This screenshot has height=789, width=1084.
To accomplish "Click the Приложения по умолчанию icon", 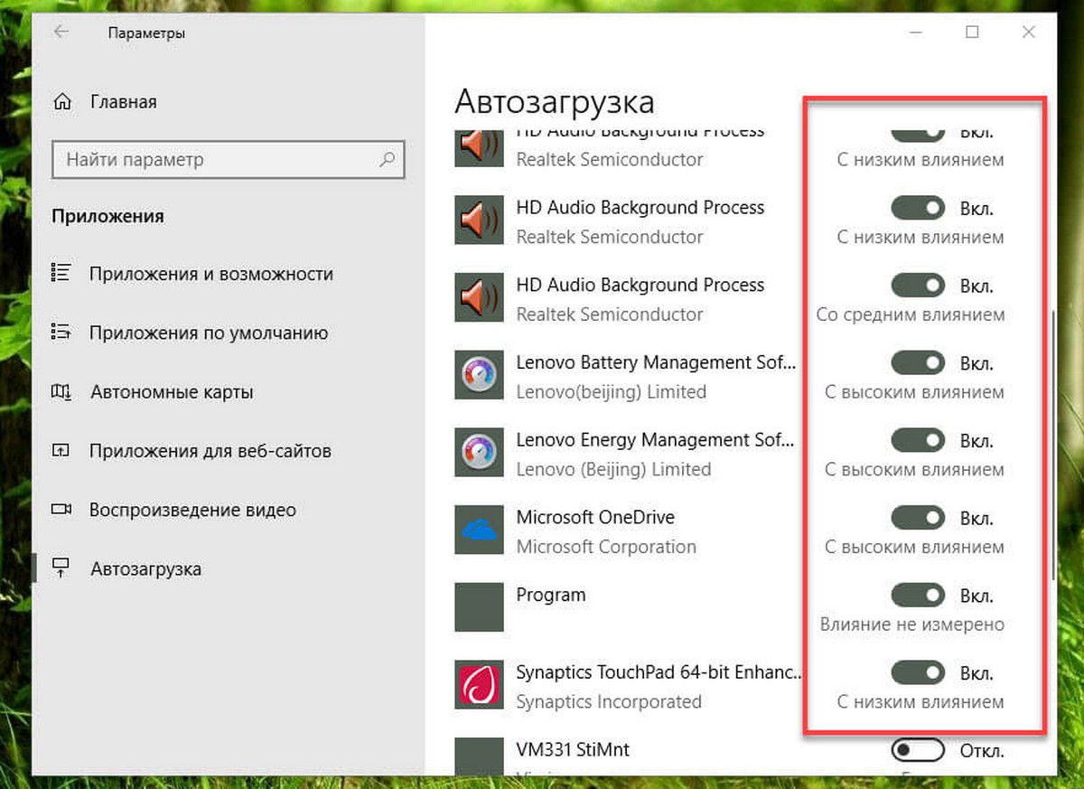I will click(61, 332).
